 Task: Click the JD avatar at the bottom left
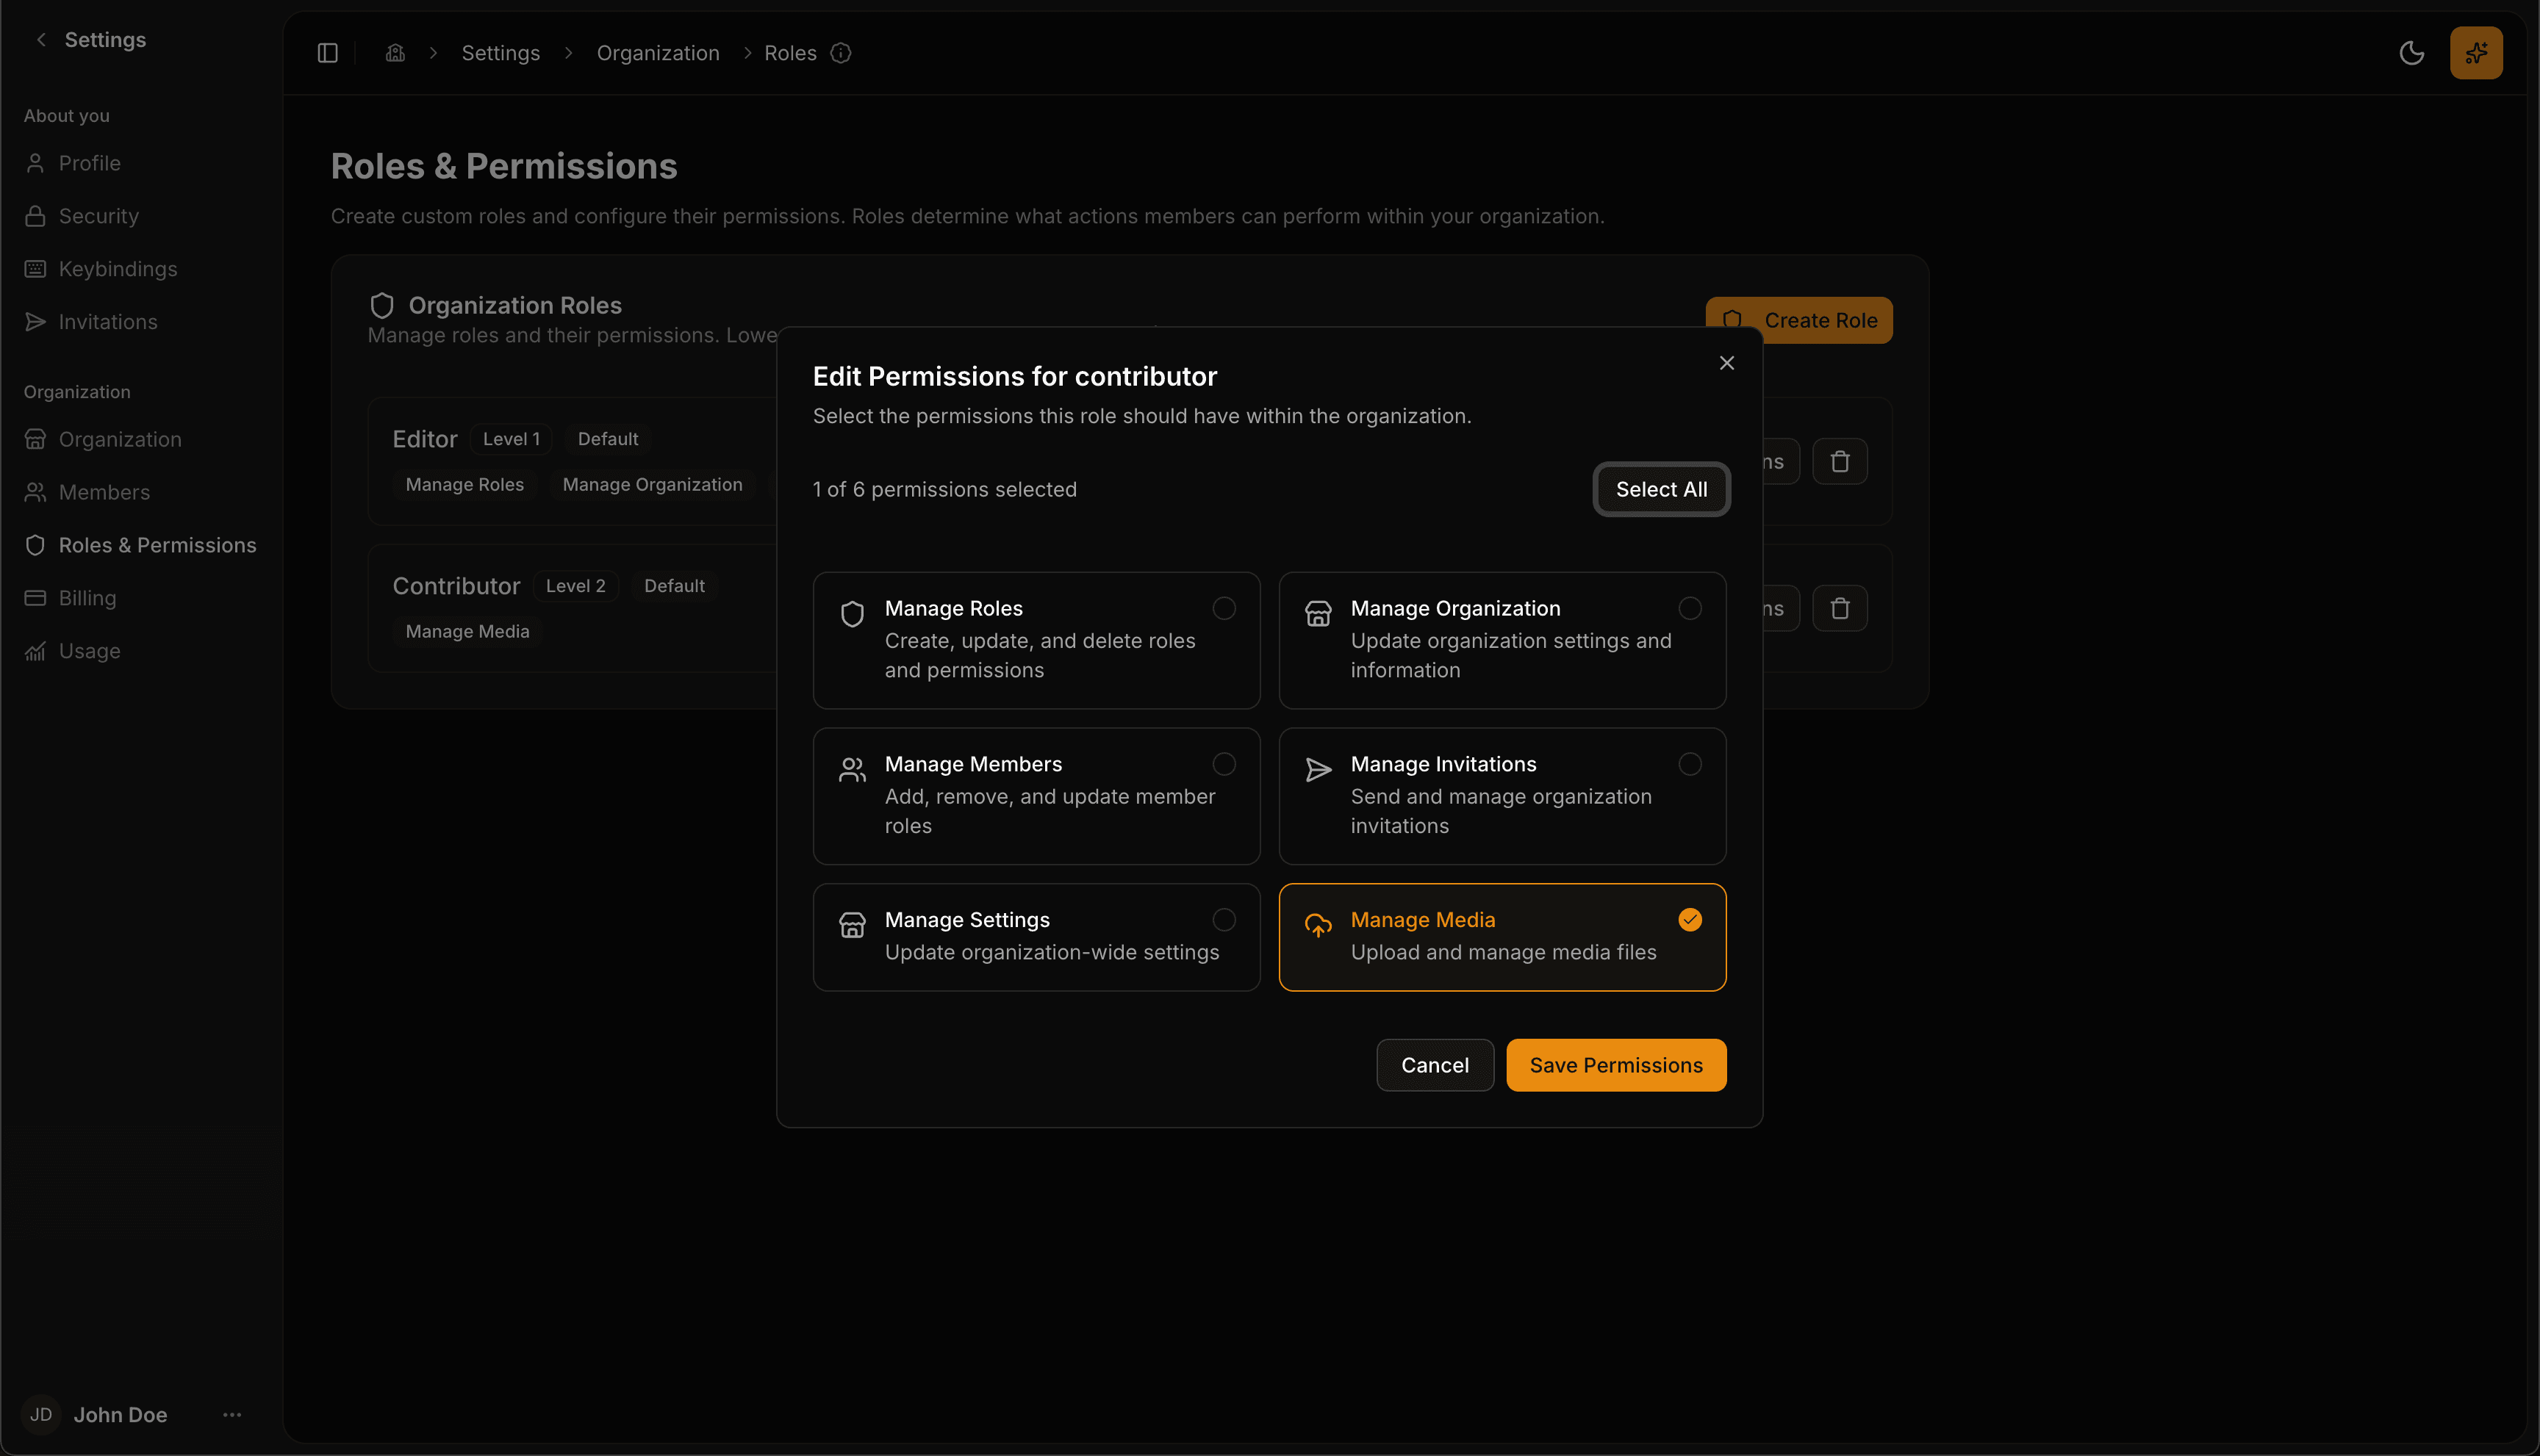(x=41, y=1414)
